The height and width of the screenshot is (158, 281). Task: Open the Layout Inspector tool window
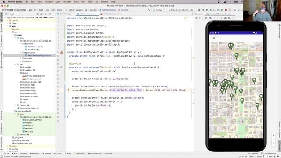point(269,154)
